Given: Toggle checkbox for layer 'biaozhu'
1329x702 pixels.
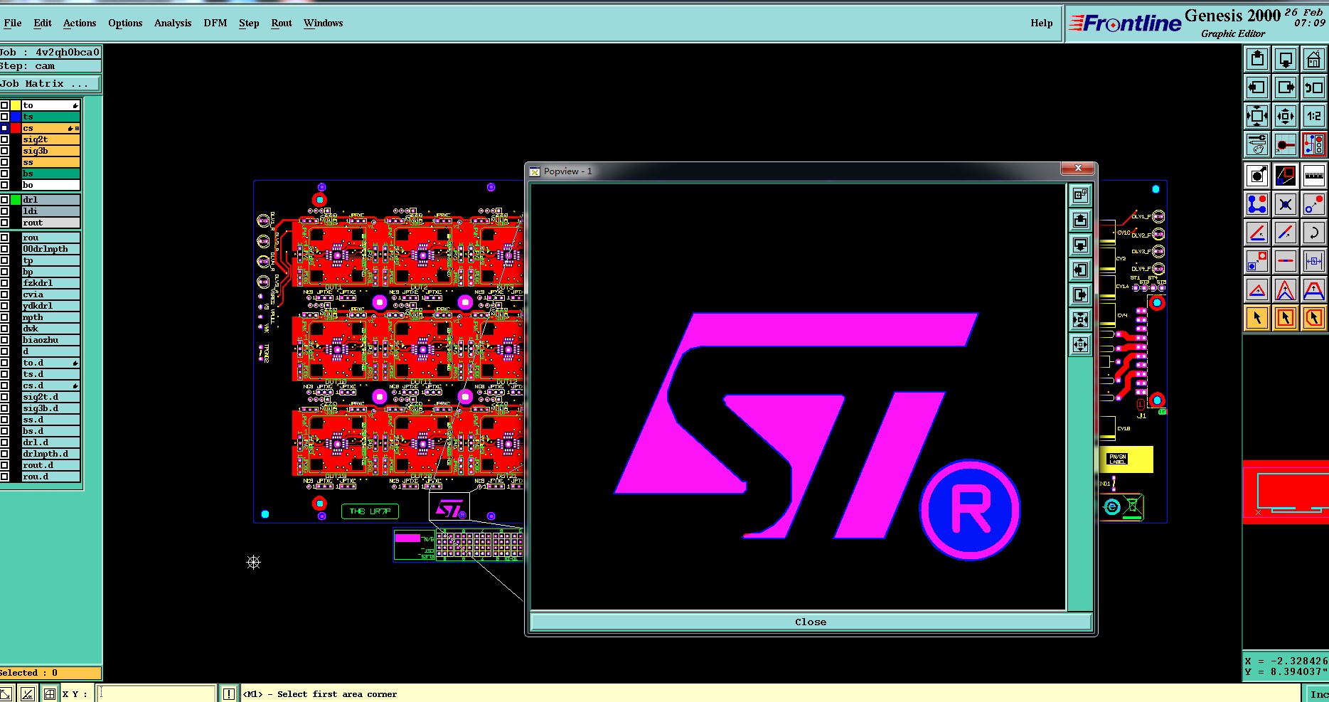Looking at the screenshot, I should [4, 340].
